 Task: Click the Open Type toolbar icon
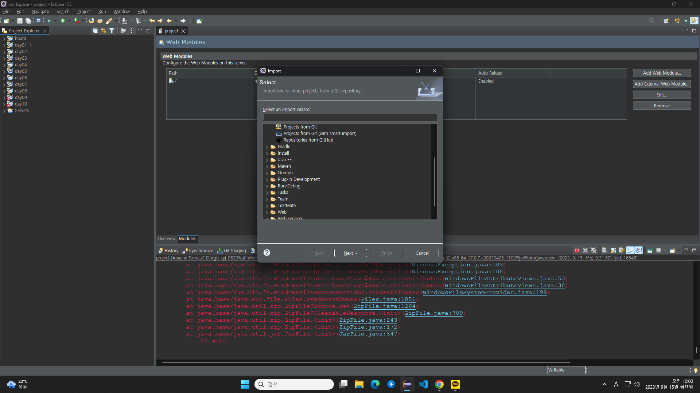tap(92, 21)
